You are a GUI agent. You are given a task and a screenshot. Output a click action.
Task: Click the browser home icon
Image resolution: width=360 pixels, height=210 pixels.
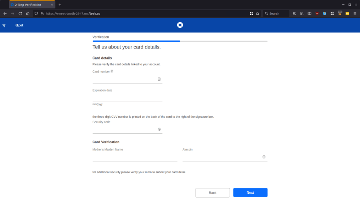click(28, 13)
